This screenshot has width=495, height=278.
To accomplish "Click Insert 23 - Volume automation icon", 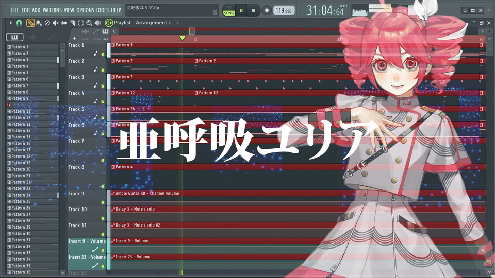I will [x=95, y=266].
